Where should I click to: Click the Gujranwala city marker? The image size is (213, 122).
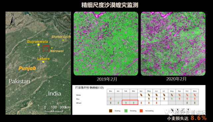39,45
